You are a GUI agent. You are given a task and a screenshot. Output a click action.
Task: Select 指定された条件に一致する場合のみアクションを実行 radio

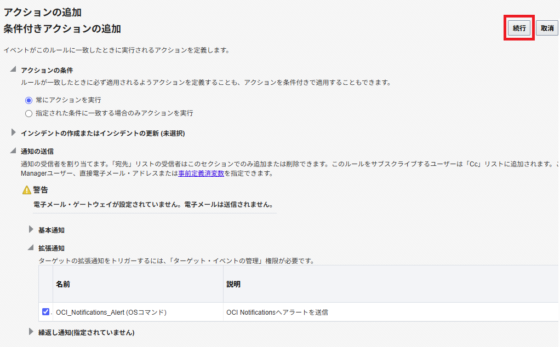28,113
